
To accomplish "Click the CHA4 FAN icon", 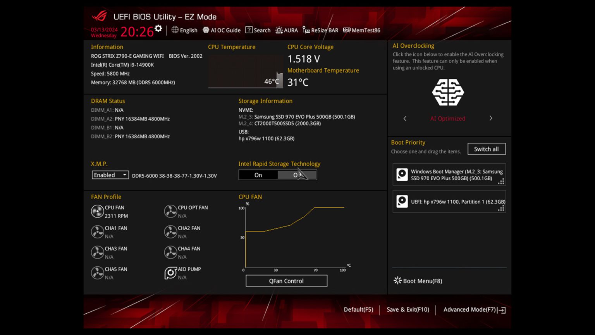I will pyautogui.click(x=170, y=252).
